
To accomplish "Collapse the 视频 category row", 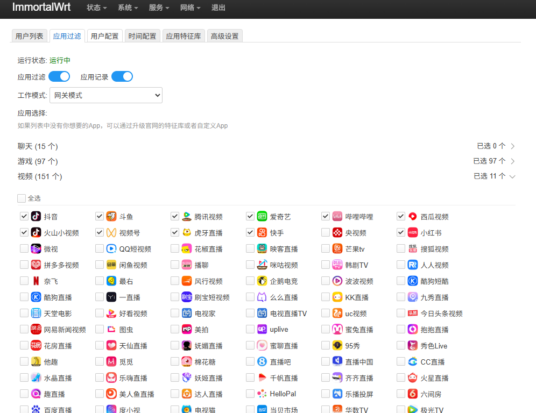I will pos(266,176).
